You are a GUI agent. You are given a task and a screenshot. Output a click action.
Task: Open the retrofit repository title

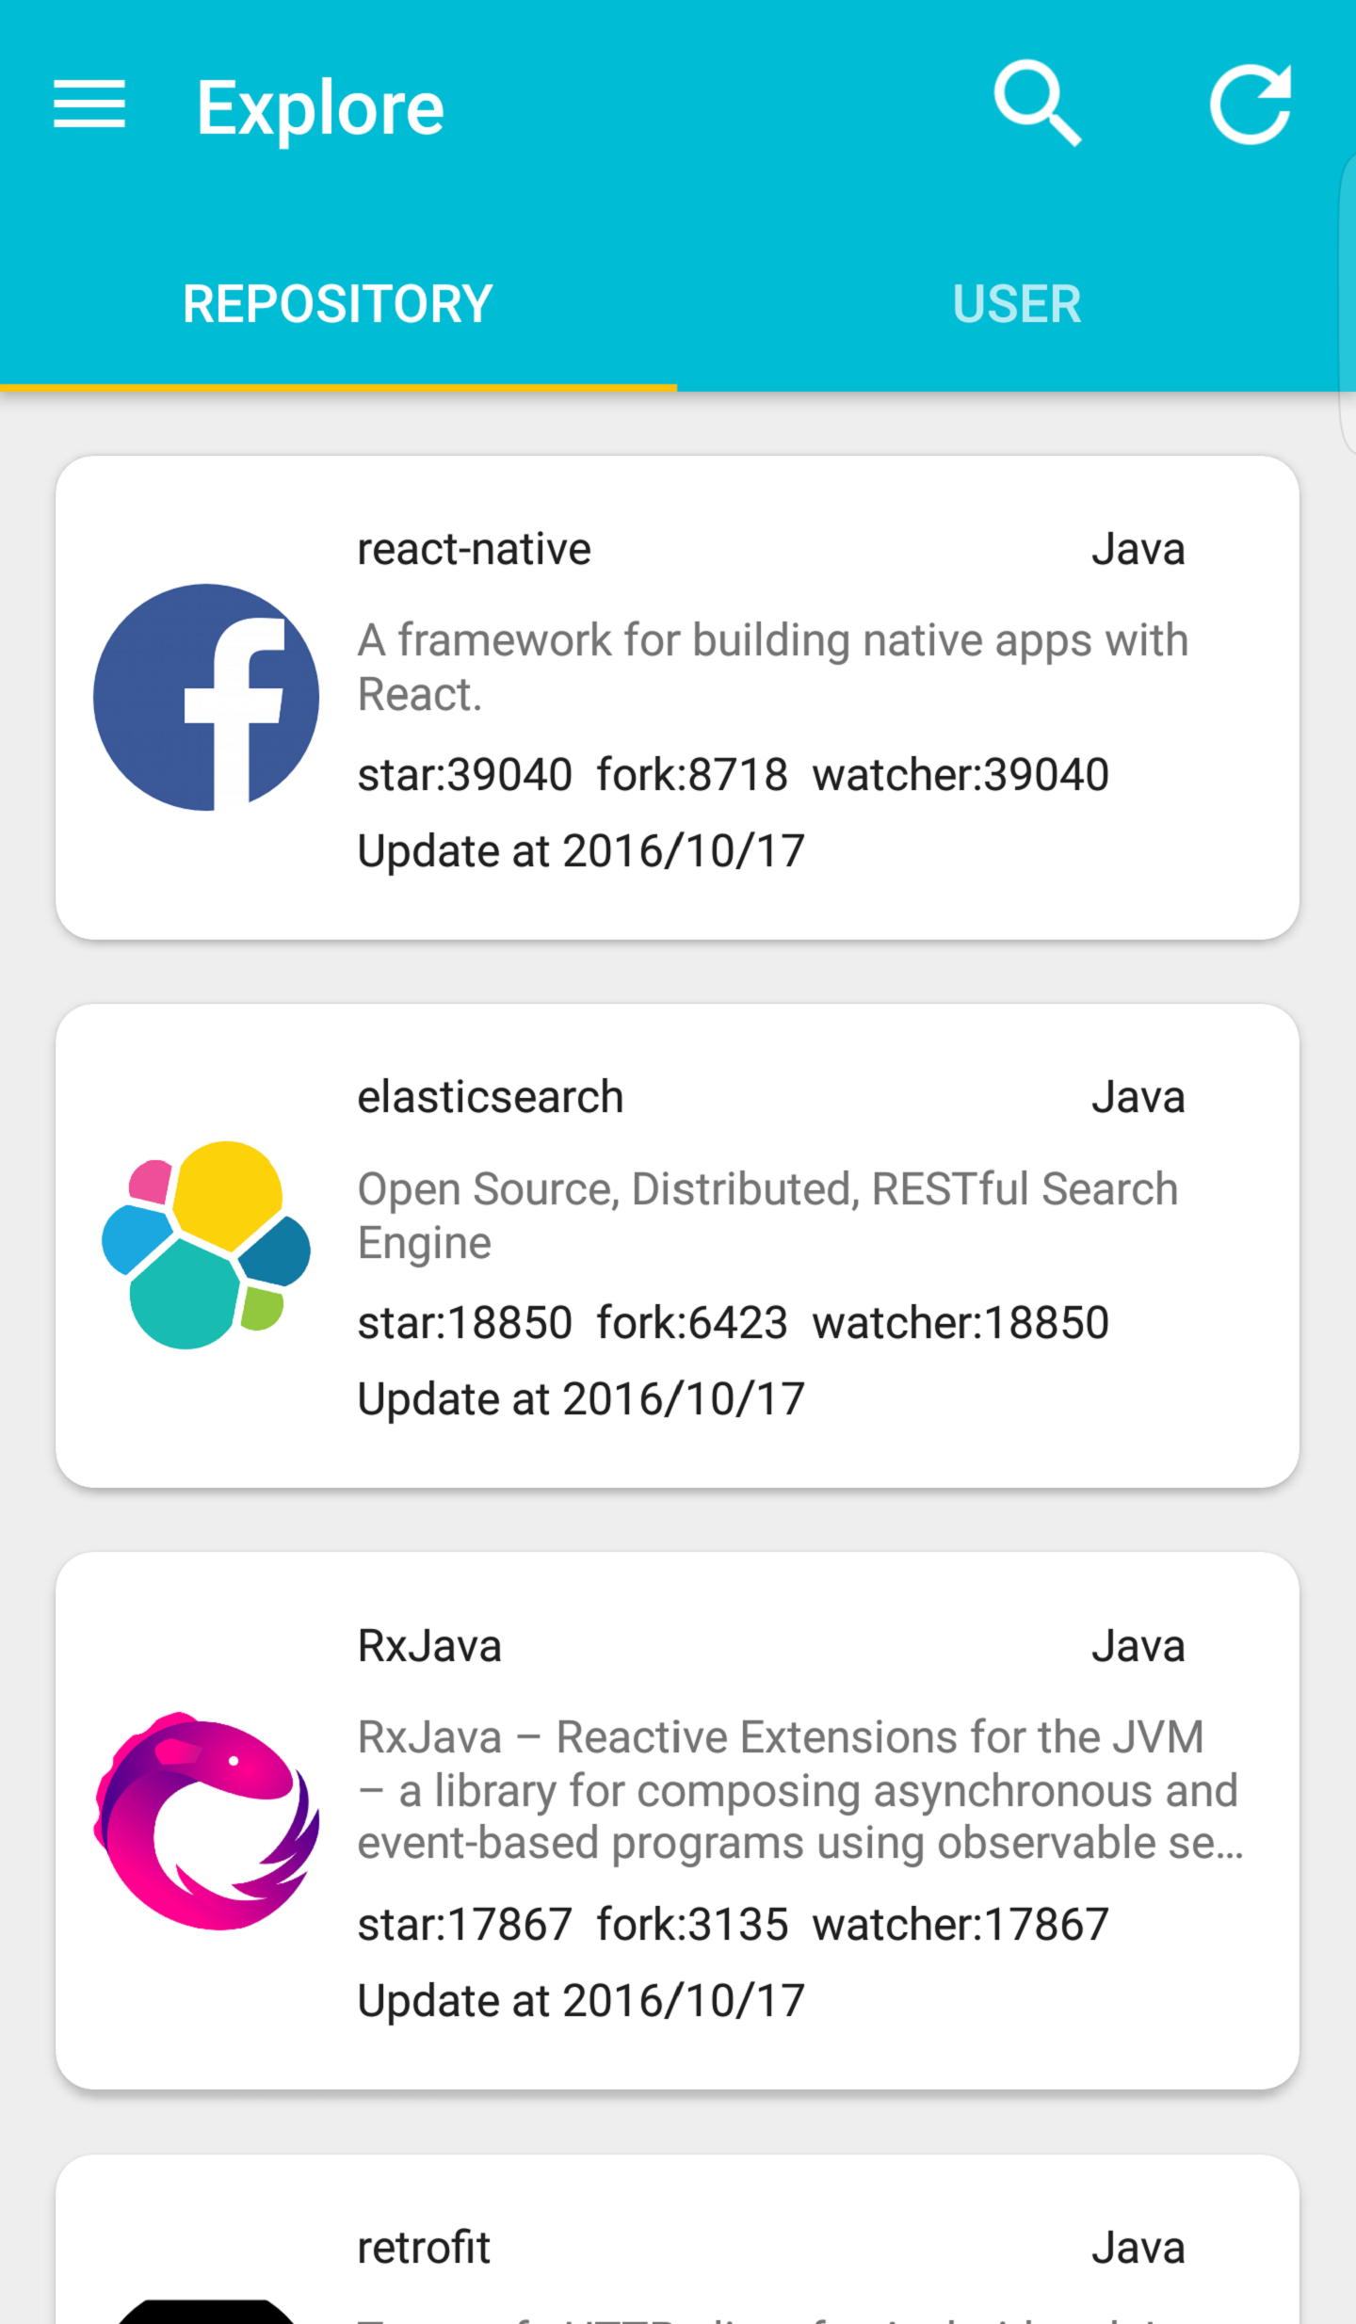click(424, 2248)
